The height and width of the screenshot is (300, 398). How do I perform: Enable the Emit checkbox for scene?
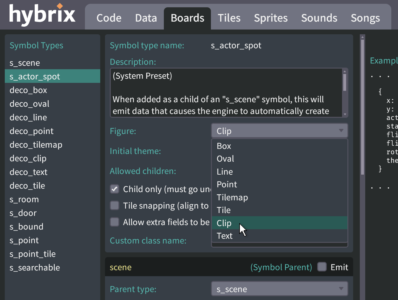tap(322, 267)
